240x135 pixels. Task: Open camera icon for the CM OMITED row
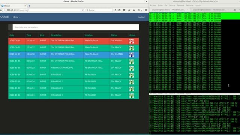[x=132, y=55]
